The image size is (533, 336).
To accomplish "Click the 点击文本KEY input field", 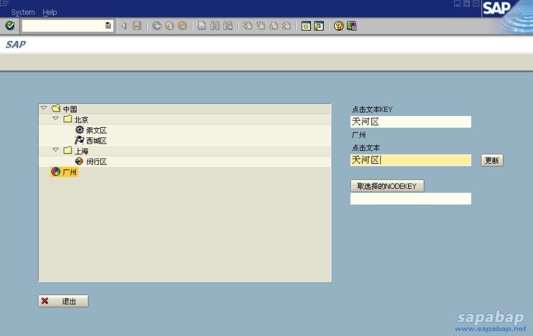I will coord(411,122).
